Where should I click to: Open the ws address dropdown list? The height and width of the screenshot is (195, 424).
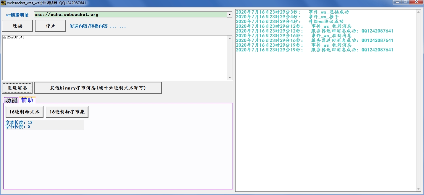click(x=230, y=14)
